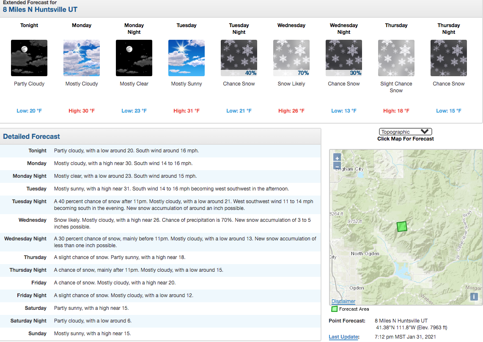
Task: Zoom out on the map
Action: (337, 166)
